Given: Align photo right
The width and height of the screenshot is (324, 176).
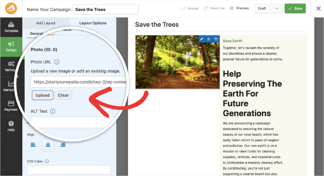Looking at the screenshot, I should pyautogui.click(x=63, y=145).
